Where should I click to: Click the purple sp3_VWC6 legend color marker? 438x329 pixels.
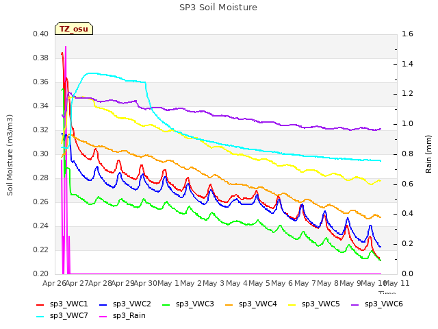355,305
